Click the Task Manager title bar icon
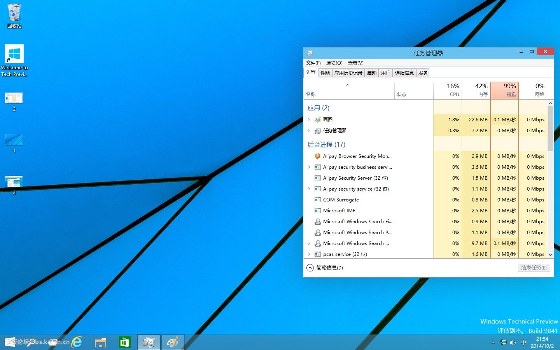This screenshot has height=350, width=560. pyautogui.click(x=310, y=53)
